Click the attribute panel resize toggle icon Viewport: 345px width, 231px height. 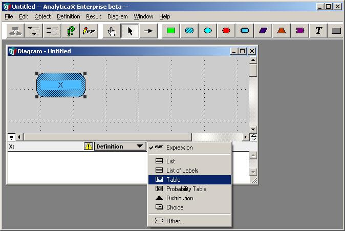(253, 137)
